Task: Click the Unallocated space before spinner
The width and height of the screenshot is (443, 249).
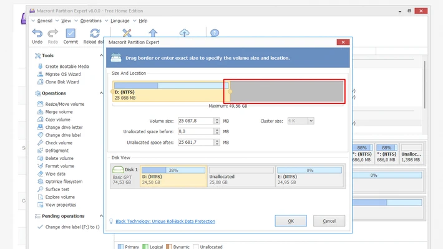Action: 217,131
